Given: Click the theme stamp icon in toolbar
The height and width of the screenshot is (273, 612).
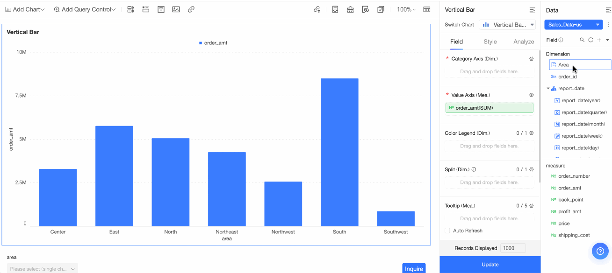Looking at the screenshot, I should [350, 9].
